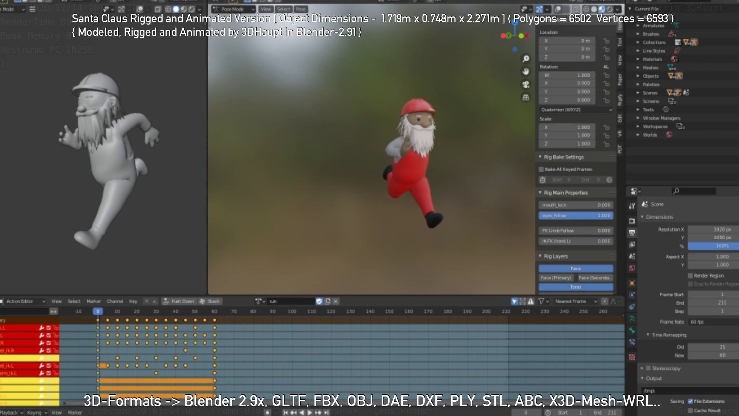This screenshot has width=739, height=416.
Task: Open the Channel menu in Action Editor
Action: [115, 301]
